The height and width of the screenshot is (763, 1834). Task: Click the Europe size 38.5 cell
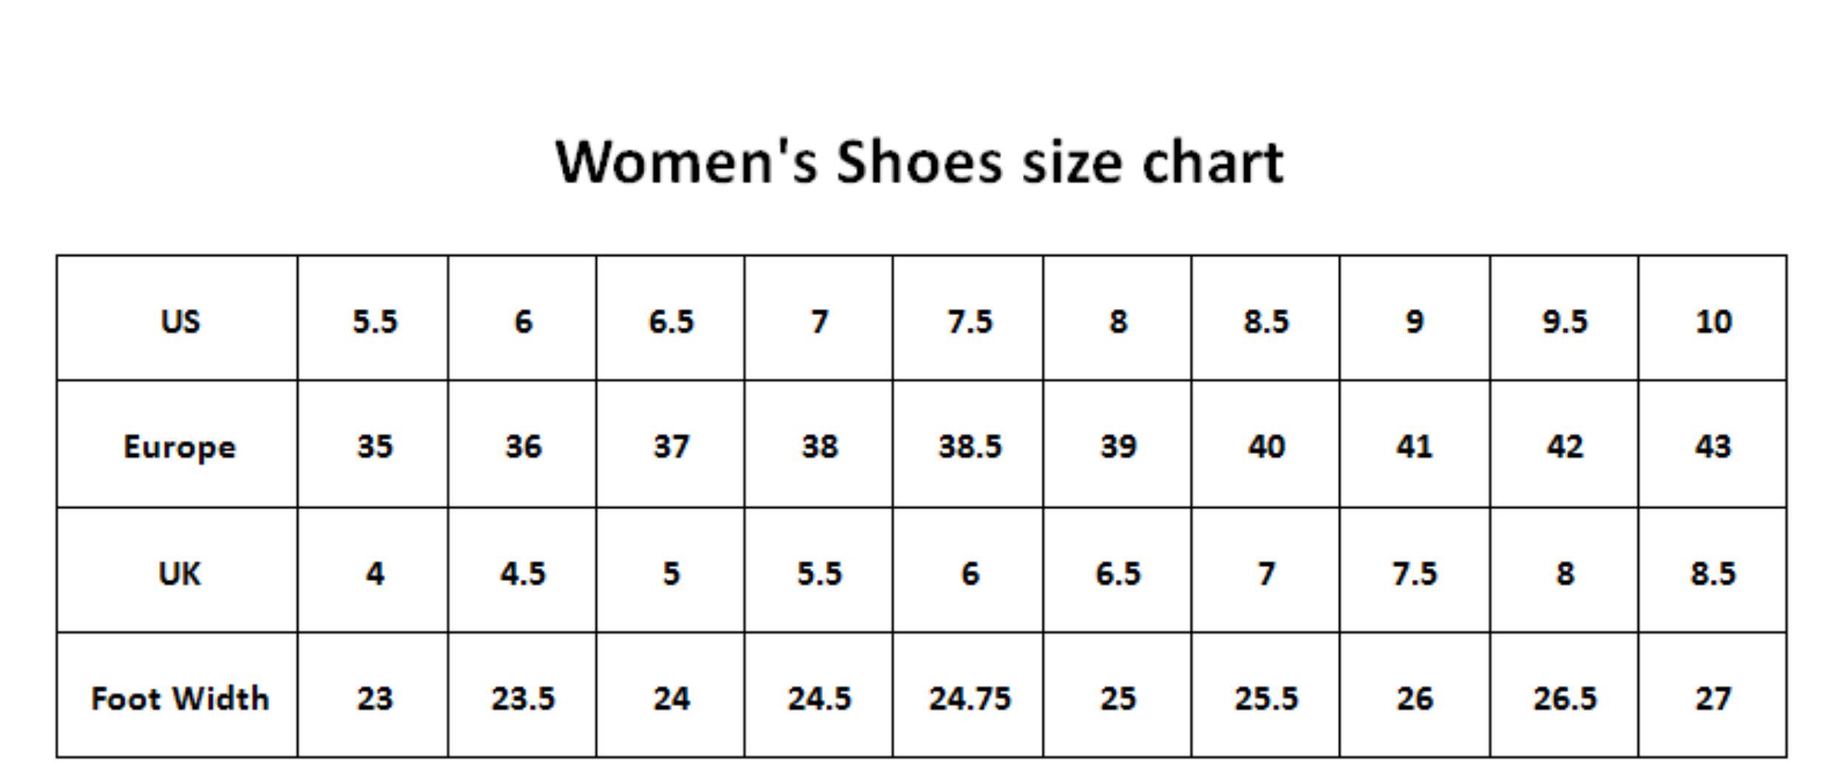pyautogui.click(x=969, y=447)
